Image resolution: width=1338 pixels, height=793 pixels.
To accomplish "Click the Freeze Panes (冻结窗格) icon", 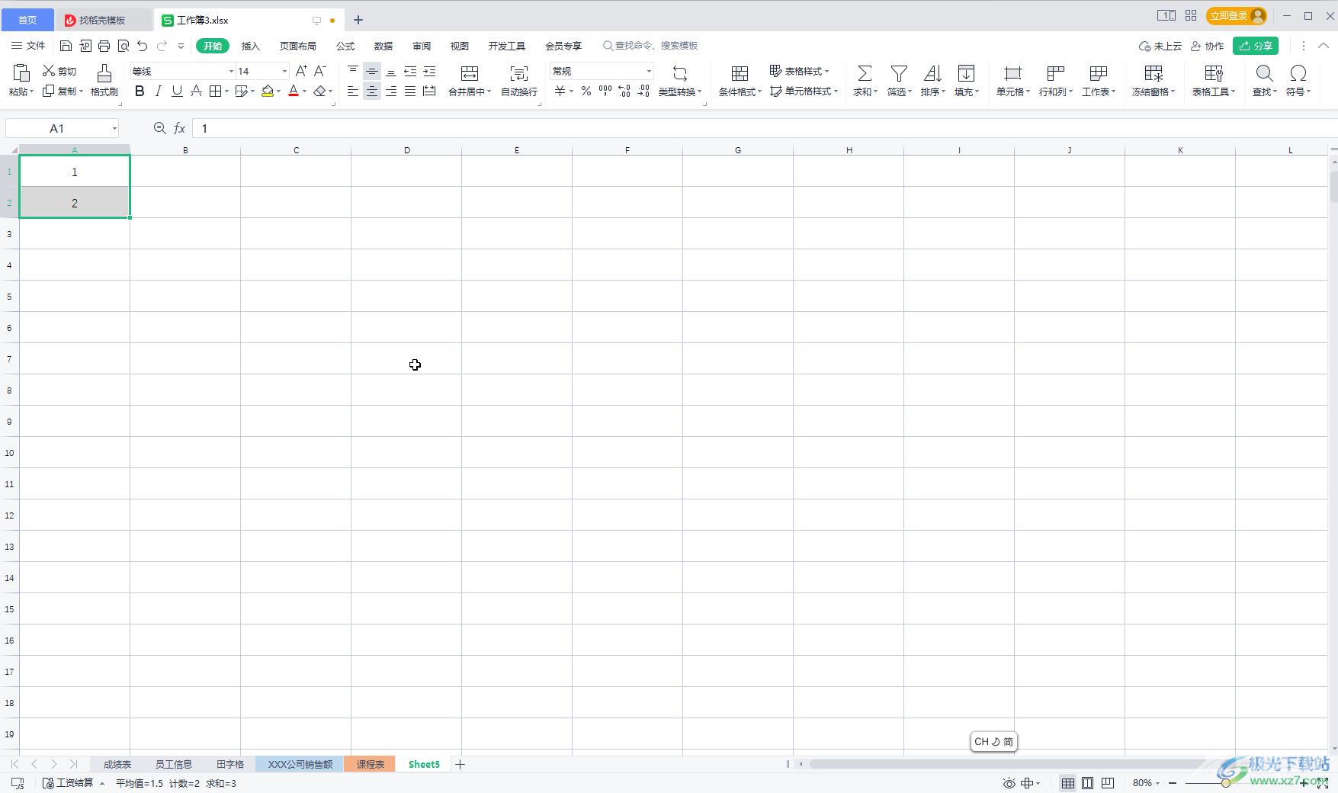I will tap(1154, 73).
